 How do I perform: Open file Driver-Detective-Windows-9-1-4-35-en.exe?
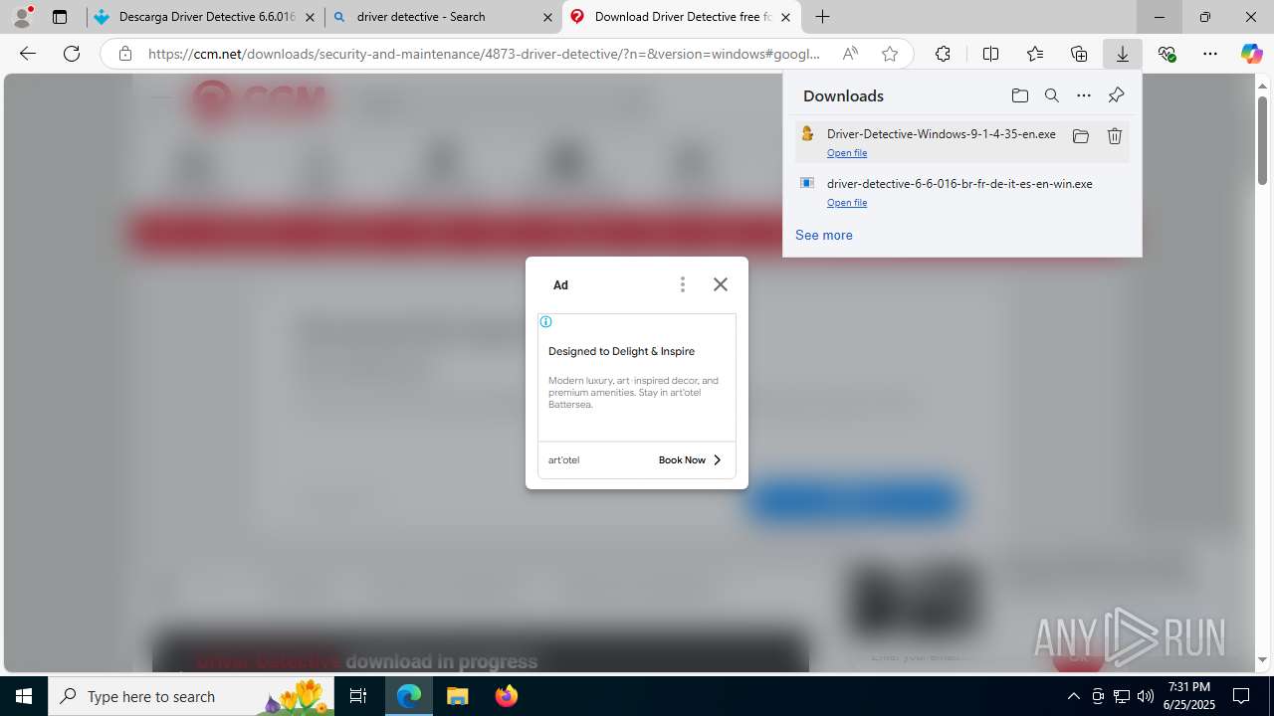[x=847, y=153]
